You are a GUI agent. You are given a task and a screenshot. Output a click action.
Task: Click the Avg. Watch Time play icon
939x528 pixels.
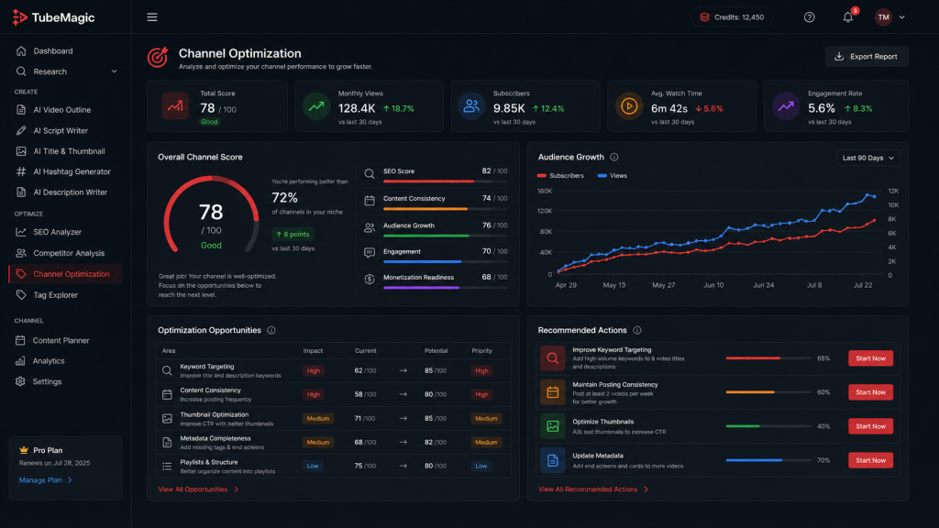629,106
